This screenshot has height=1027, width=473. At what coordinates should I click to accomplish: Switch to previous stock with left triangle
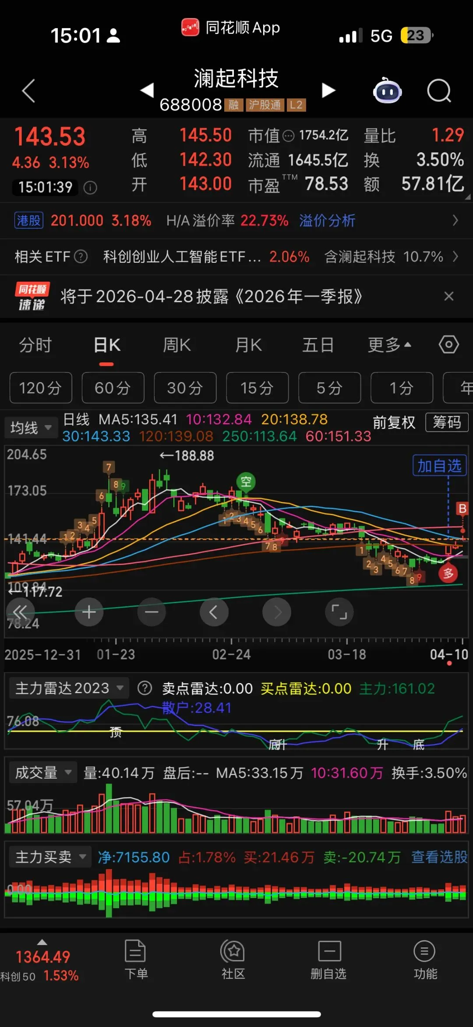147,90
